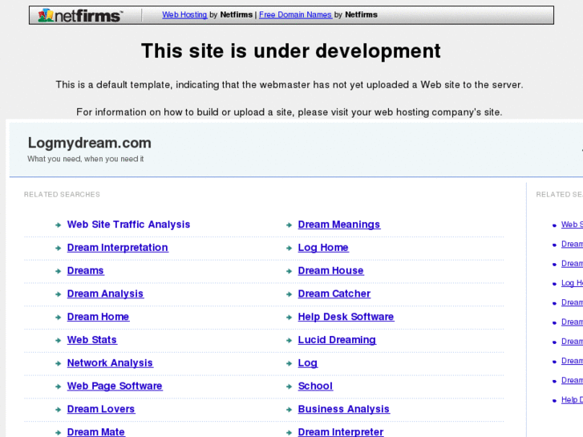Click arrow icon beside Log Home
The image size is (583, 437).
289,248
